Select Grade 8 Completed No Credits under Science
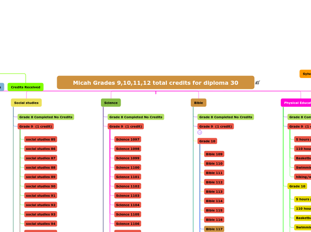This screenshot has height=232, width=311. pos(136,117)
